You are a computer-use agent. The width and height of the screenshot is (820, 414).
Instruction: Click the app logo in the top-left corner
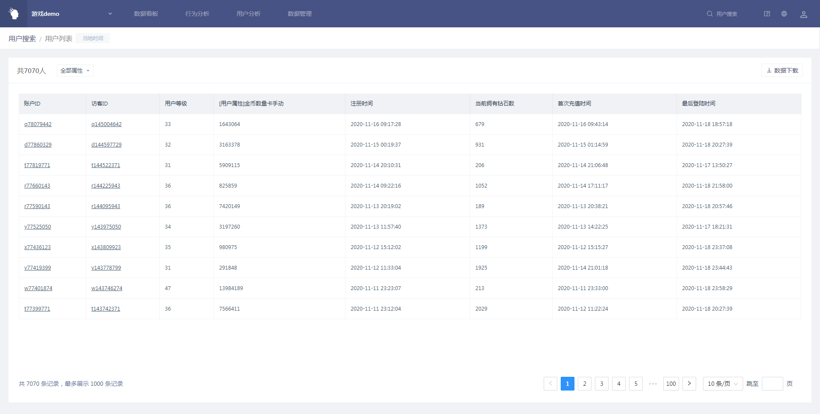14,14
